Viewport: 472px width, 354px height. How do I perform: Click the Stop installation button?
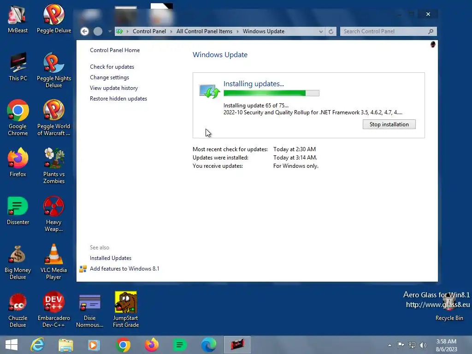(389, 124)
